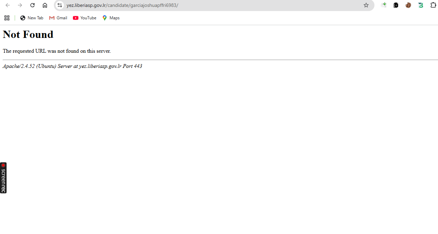Image resolution: width=438 pixels, height=234 pixels.
Task: Click the black clipboard extension icon
Action: [x=396, y=5]
